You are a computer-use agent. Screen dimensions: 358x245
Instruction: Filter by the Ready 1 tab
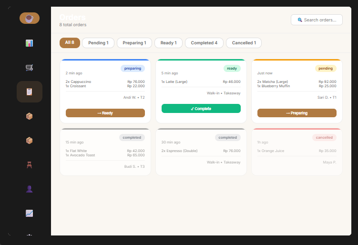coord(168,43)
